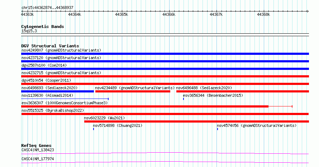This screenshot has height=167, width=319.
Task: Click the chr15:44362874..44368937 coordinate label
Action: pos(47,8)
